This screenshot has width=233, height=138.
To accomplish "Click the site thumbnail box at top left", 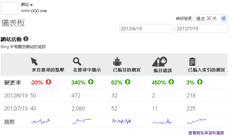I will click(10, 8).
